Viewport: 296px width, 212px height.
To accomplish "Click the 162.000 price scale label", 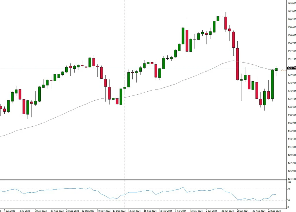I will coord(290,11).
